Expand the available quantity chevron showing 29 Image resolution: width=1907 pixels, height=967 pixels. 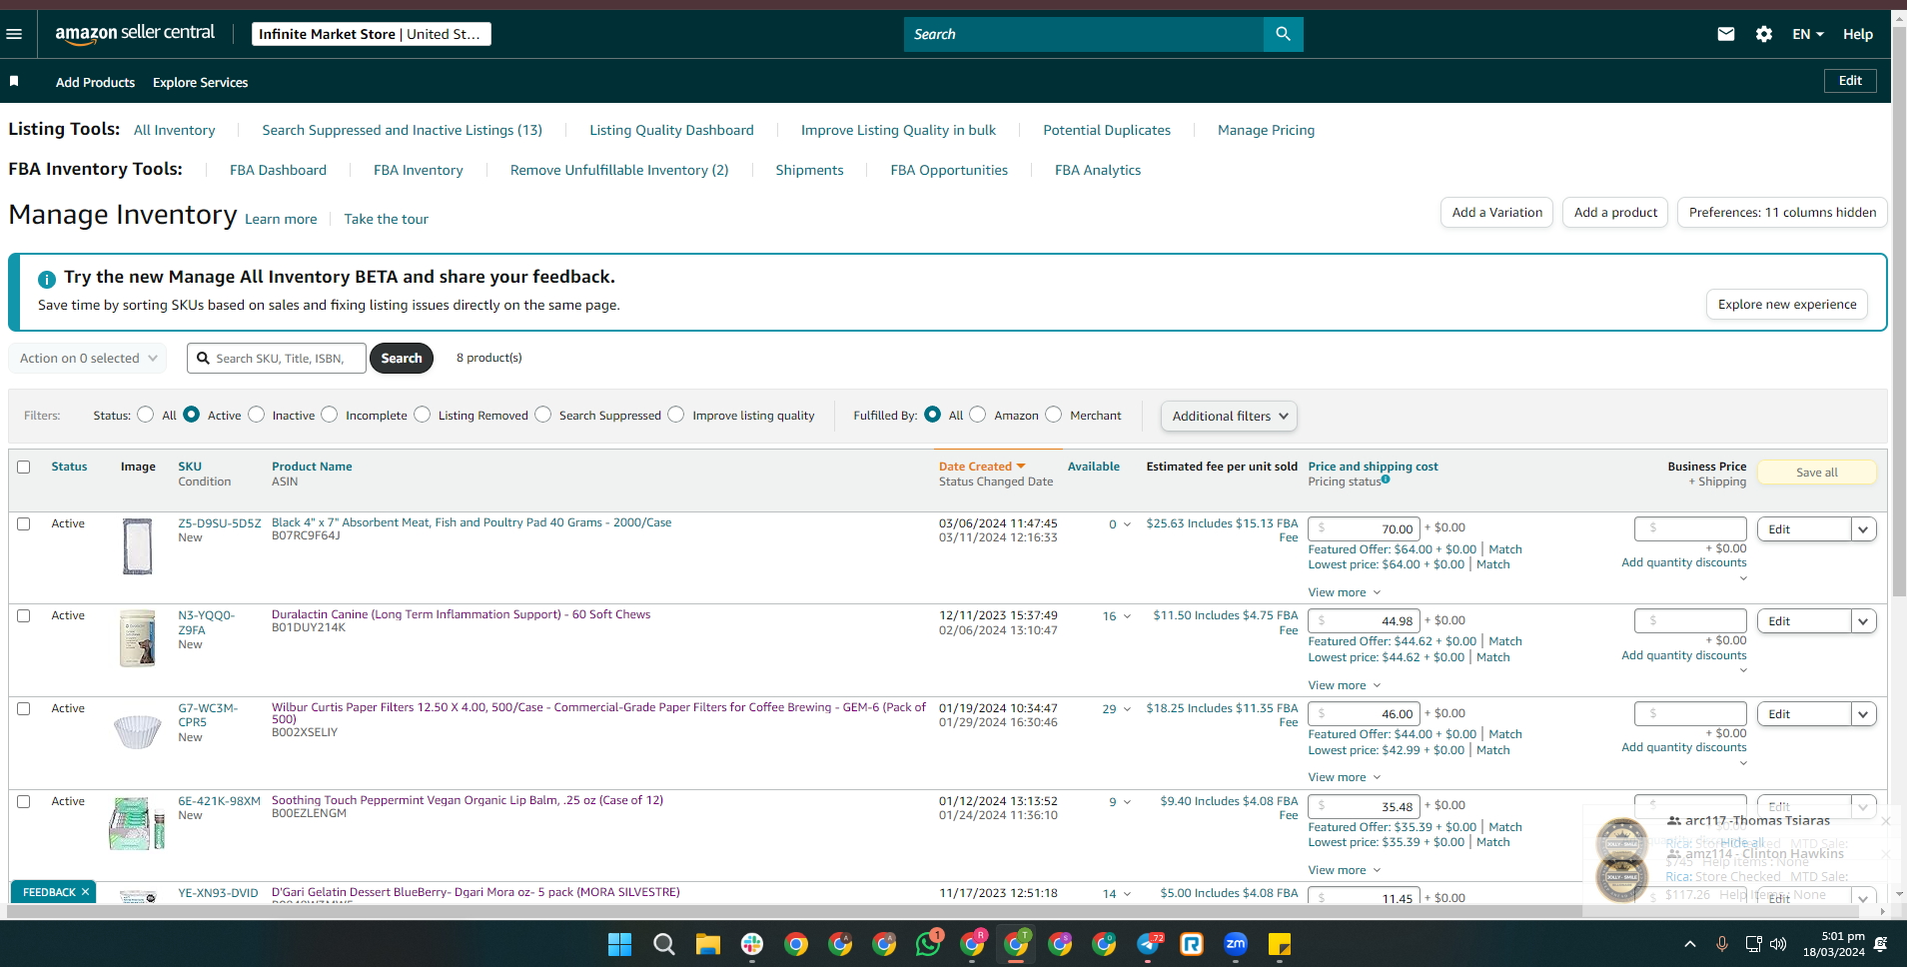[x=1127, y=709]
